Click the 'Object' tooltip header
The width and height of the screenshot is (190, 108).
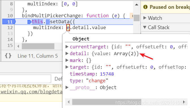click(x=81, y=39)
